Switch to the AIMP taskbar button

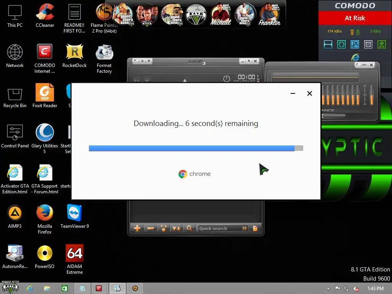point(135,288)
